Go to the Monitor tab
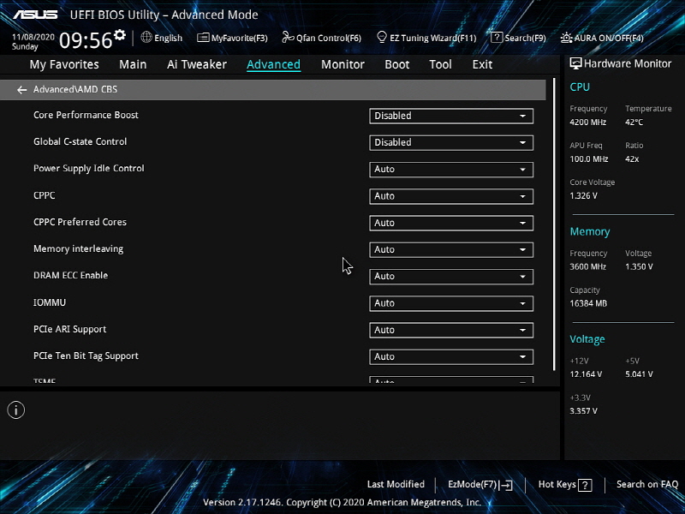 [x=342, y=64]
